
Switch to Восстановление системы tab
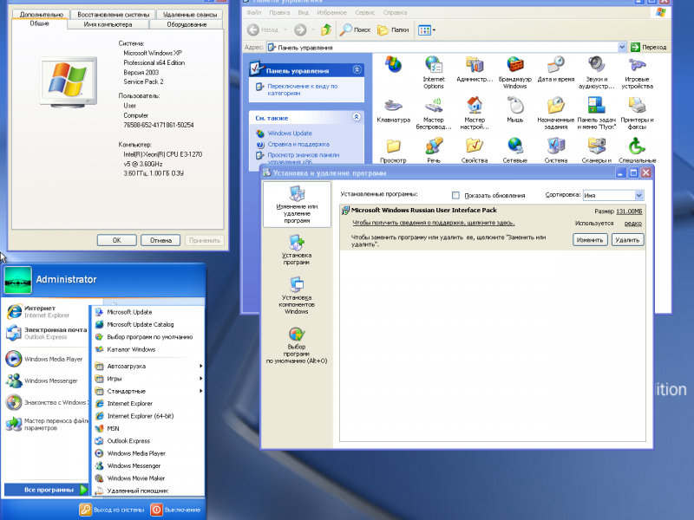point(114,15)
